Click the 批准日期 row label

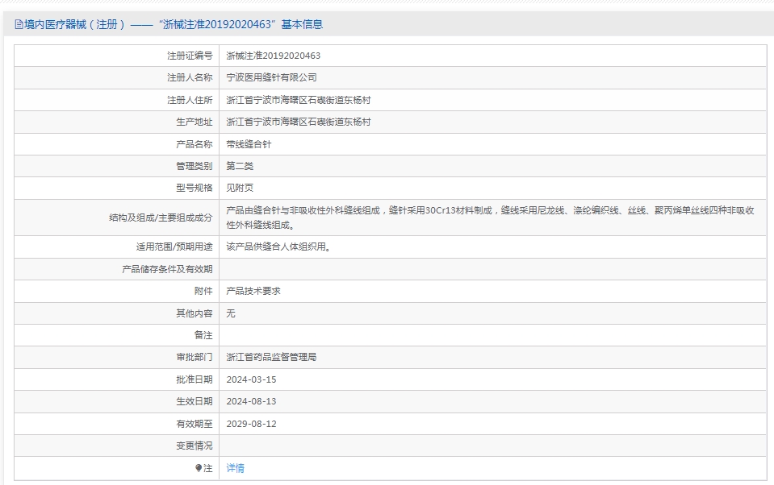click(x=194, y=379)
